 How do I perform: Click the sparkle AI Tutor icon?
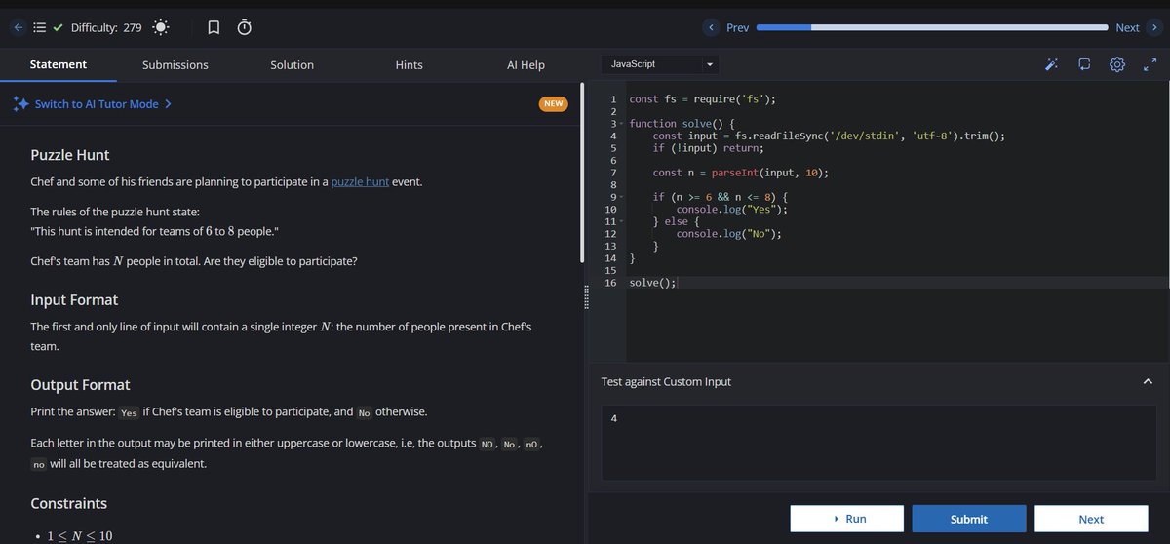(20, 104)
